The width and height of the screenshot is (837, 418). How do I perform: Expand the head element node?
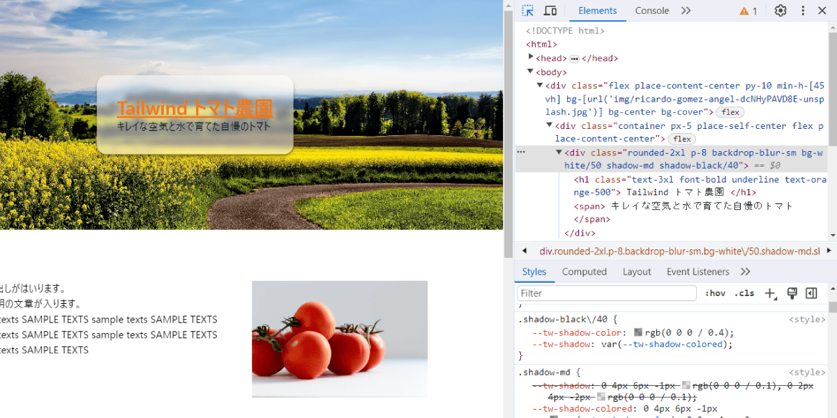point(531,58)
